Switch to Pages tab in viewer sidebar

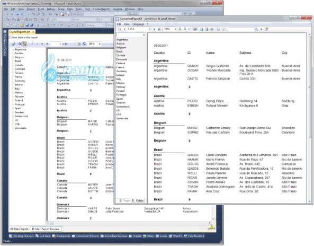pos(124,200)
